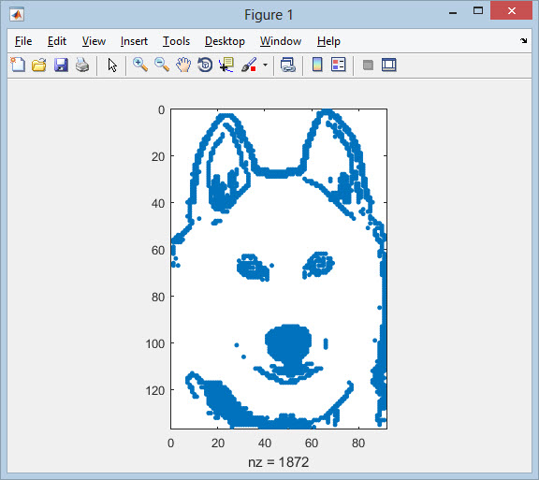Image resolution: width=539 pixels, height=480 pixels.
Task: Click the Hide Plot Tools icon
Action: tap(368, 65)
